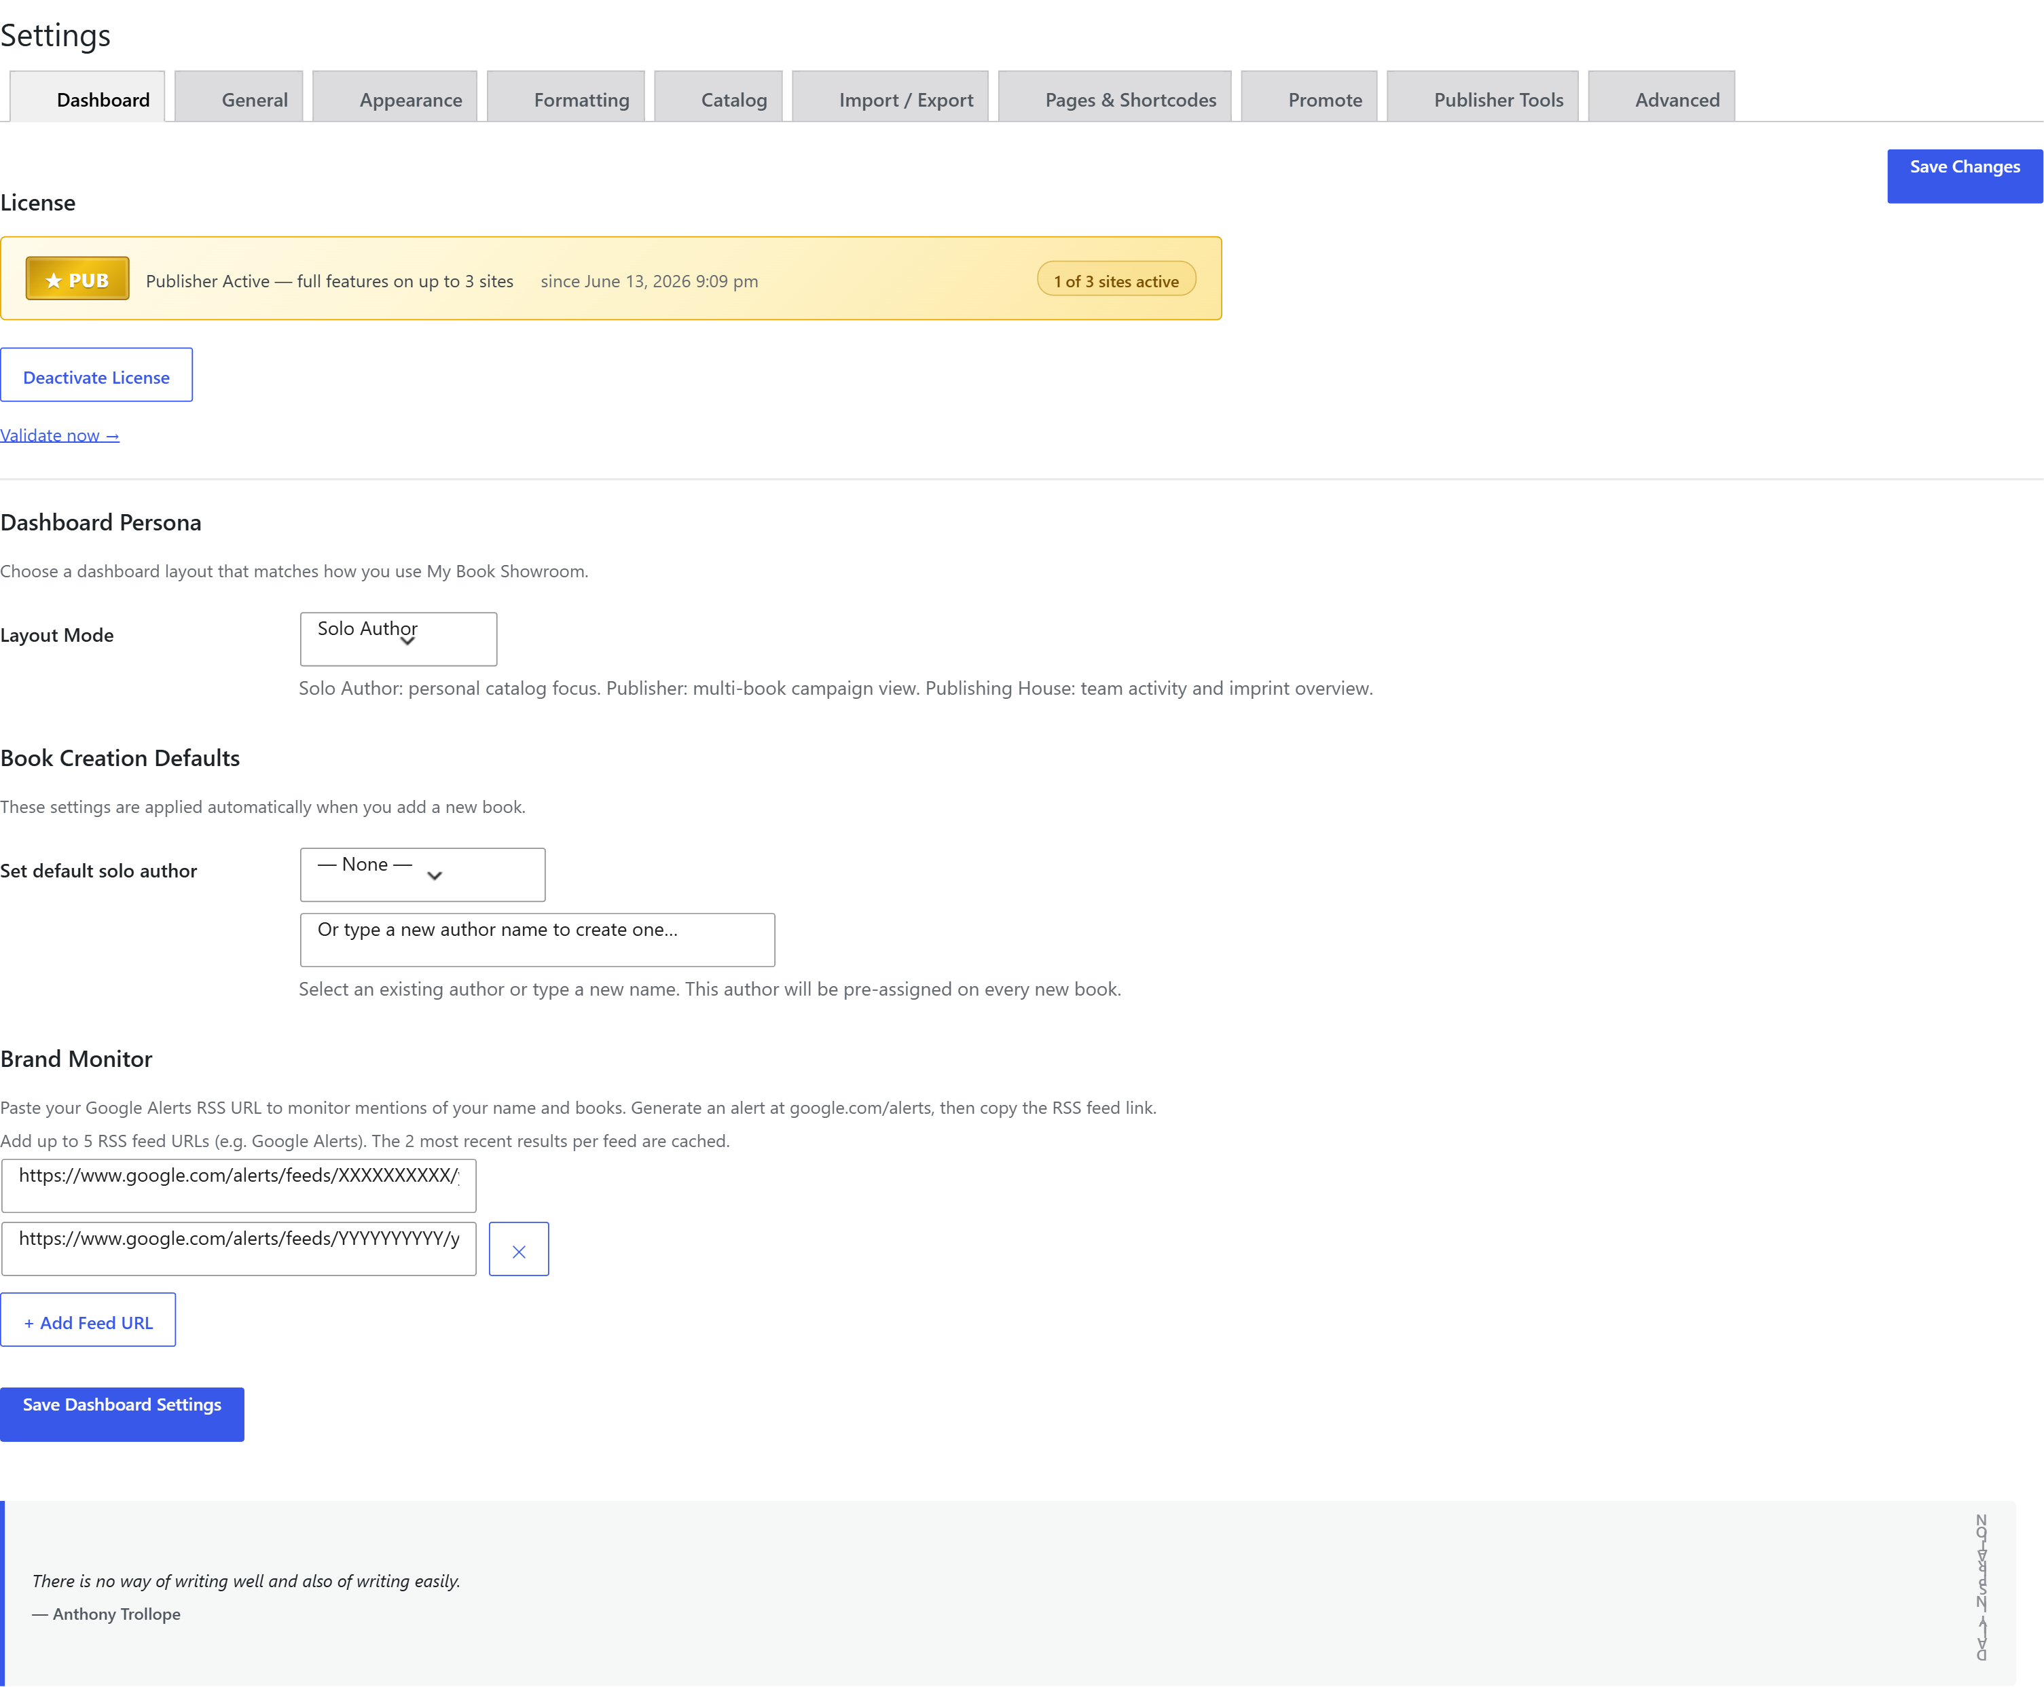The width and height of the screenshot is (2044, 1687).
Task: Edit the first Google Alerts feed URL
Action: point(239,1186)
